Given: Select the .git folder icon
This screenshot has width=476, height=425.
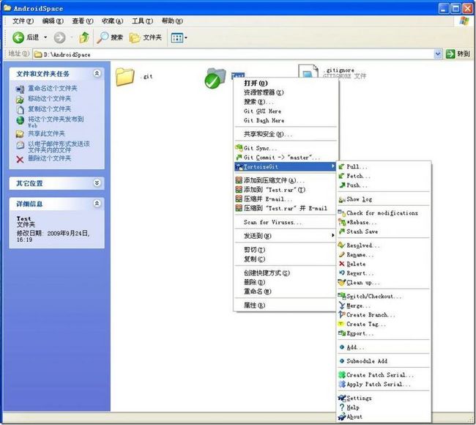Looking at the screenshot, I should [124, 77].
